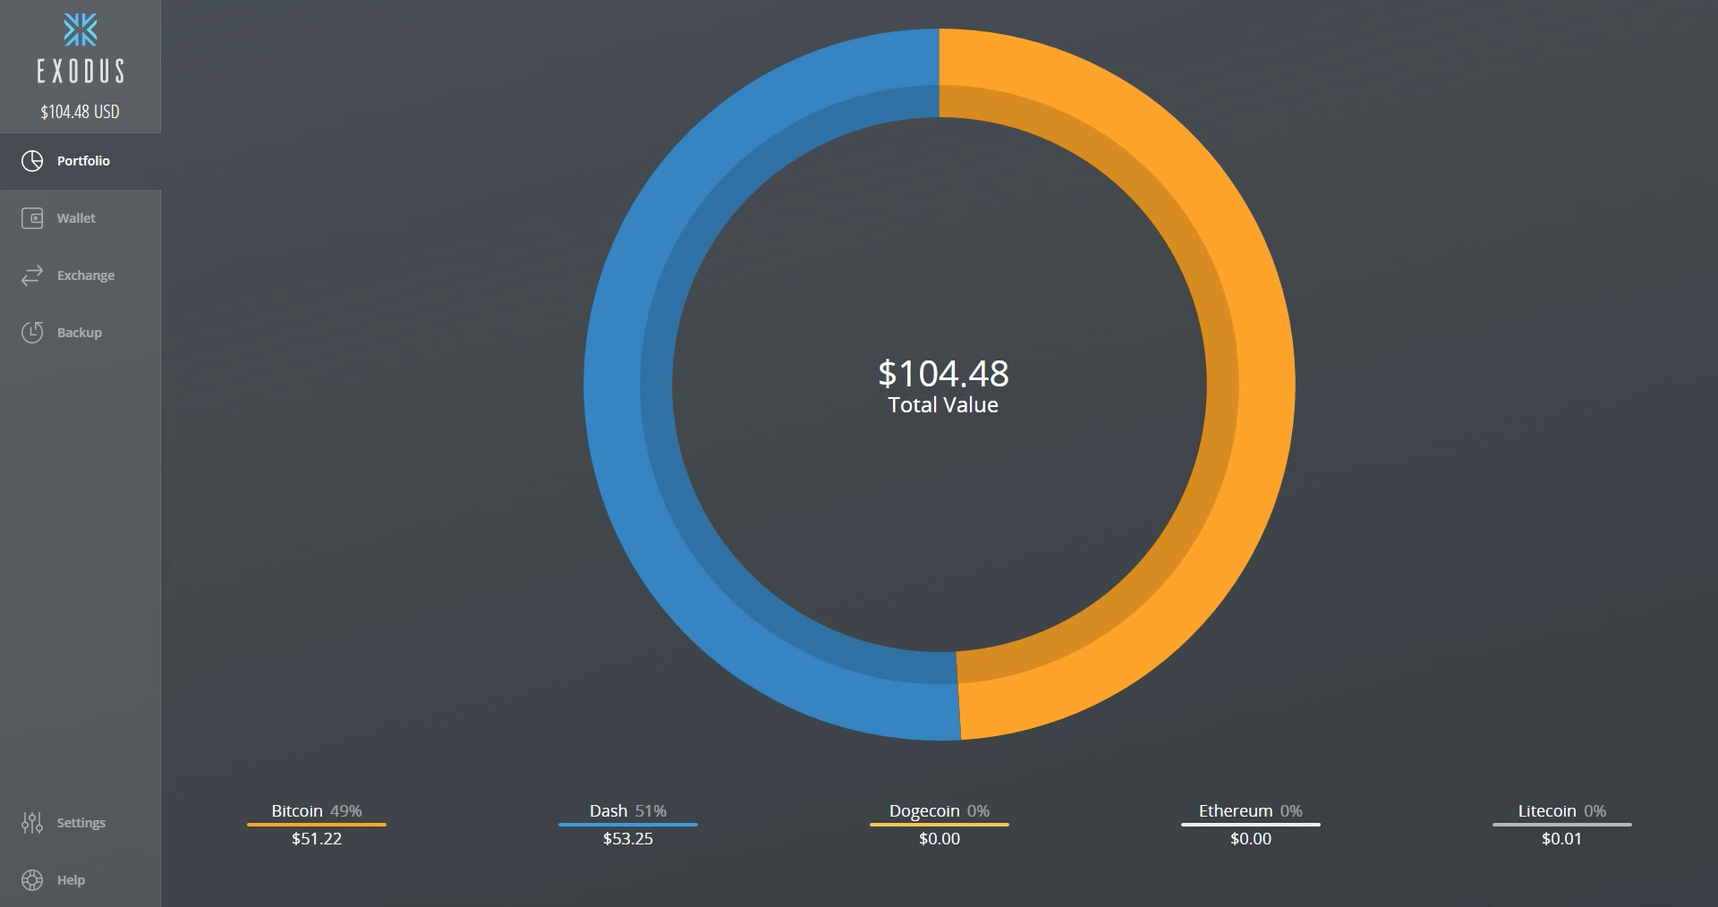Click the Litecoin value $0.01

click(x=1562, y=839)
